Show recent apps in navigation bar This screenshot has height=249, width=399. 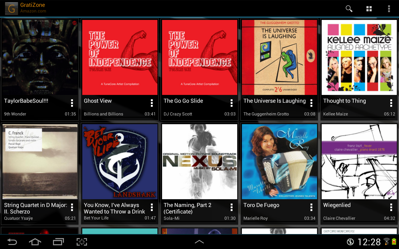coord(58,242)
